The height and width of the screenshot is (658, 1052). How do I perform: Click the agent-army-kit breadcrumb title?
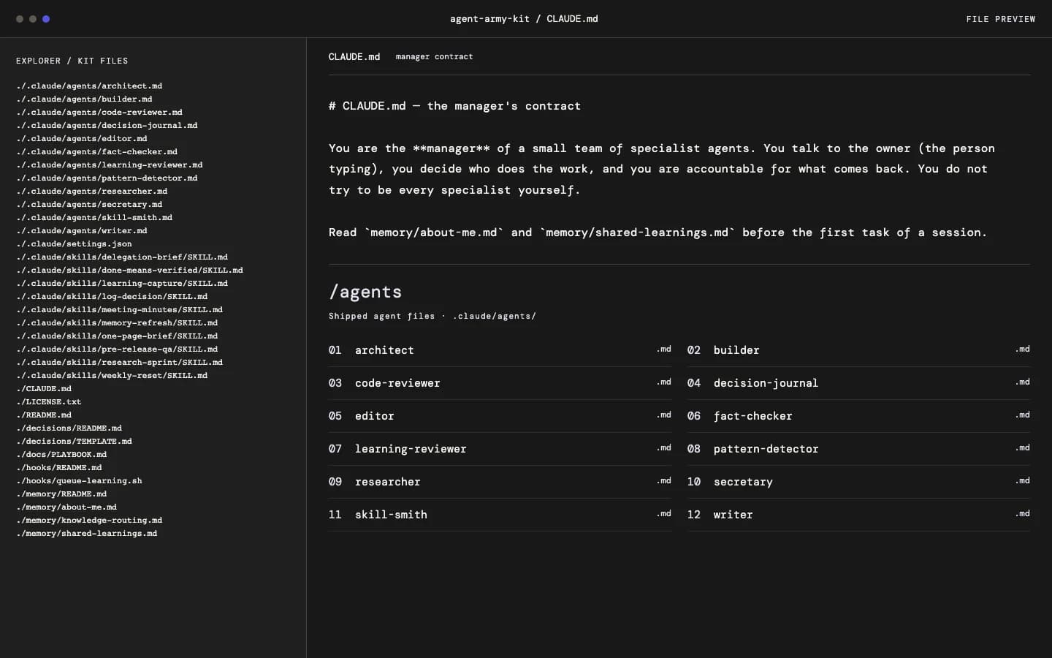(x=489, y=19)
